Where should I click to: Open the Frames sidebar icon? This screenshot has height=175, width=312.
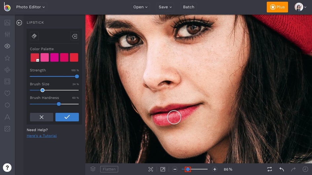[7, 81]
